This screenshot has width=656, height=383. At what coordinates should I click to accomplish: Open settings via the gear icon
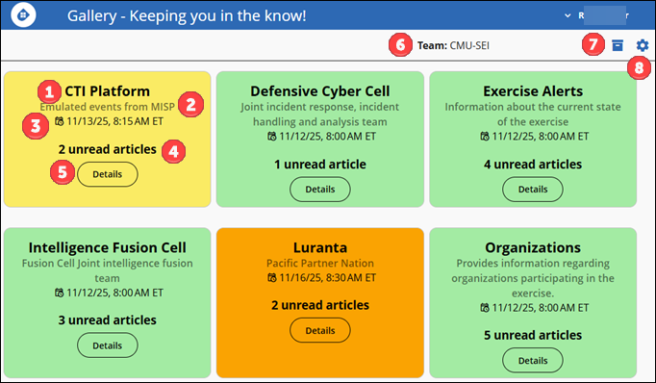tap(643, 45)
